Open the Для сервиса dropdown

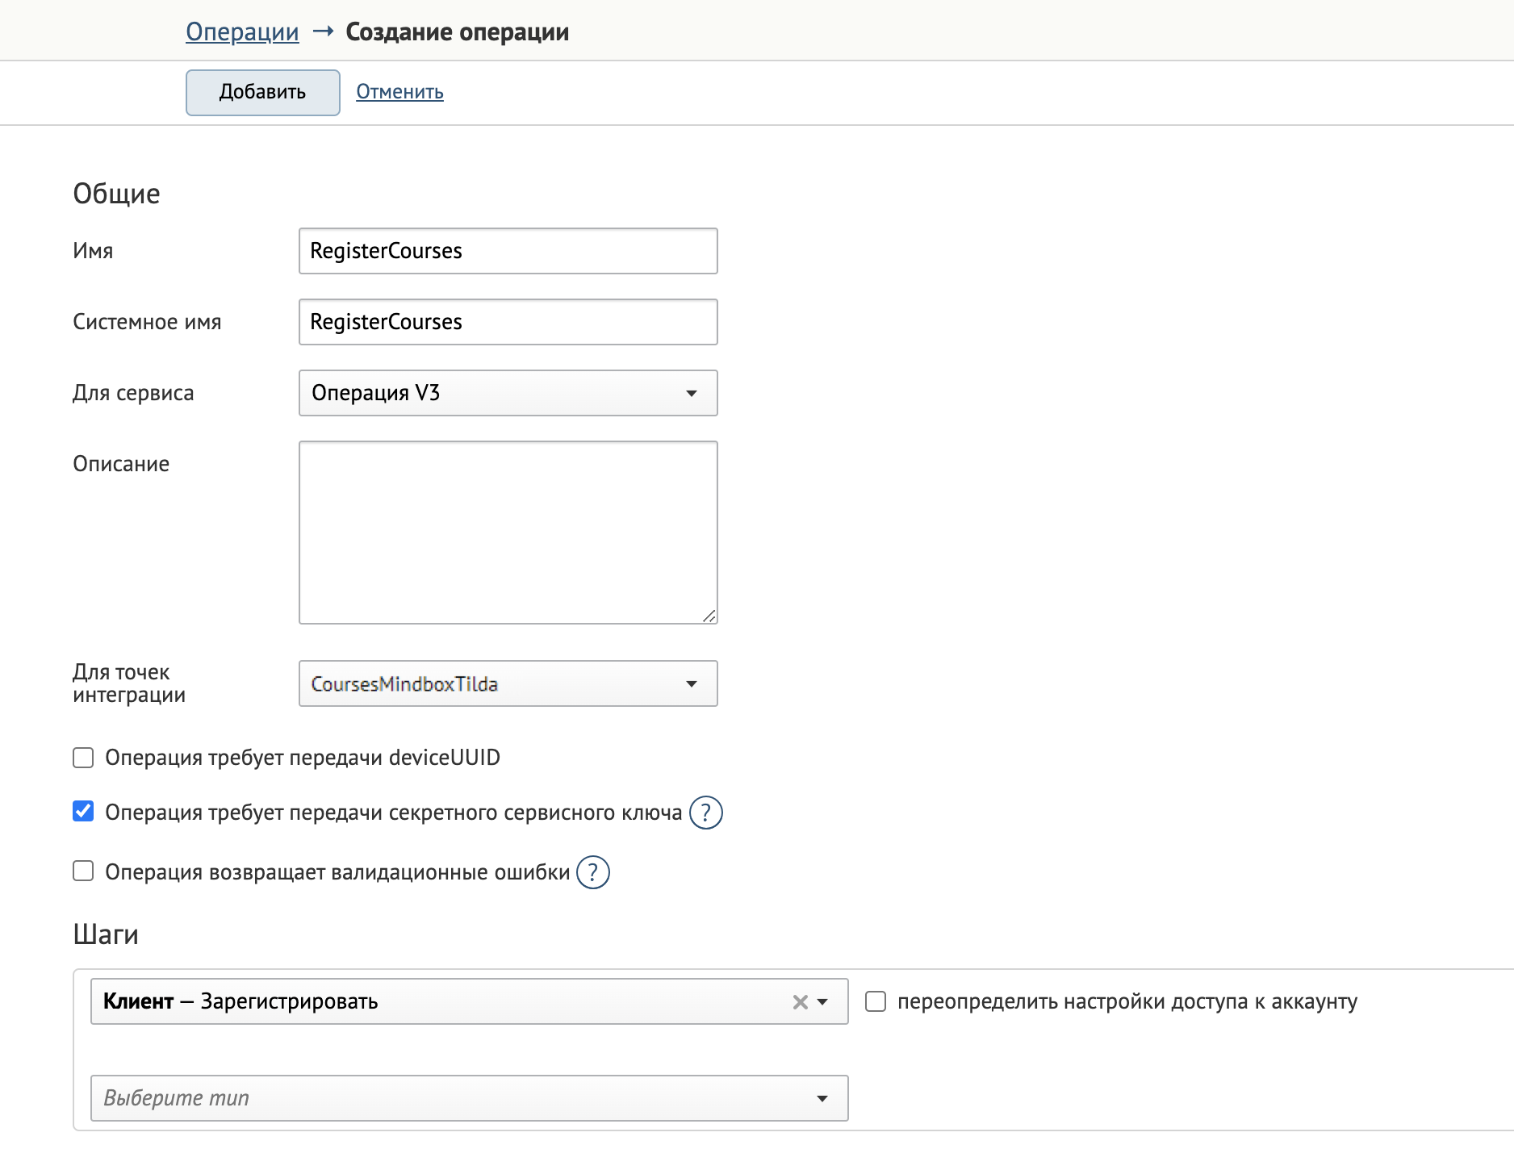click(x=508, y=393)
